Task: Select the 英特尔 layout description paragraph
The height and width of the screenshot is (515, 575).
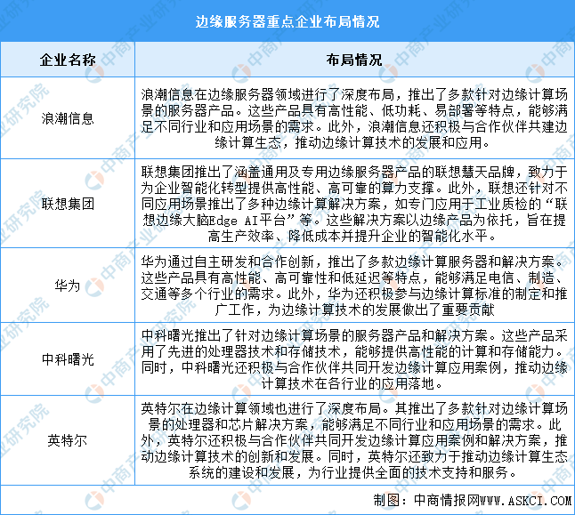Action: point(354,440)
